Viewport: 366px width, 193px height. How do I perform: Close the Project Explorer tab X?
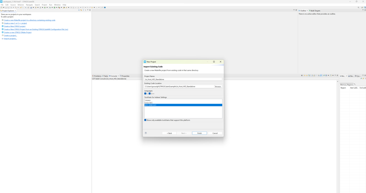(15, 11)
